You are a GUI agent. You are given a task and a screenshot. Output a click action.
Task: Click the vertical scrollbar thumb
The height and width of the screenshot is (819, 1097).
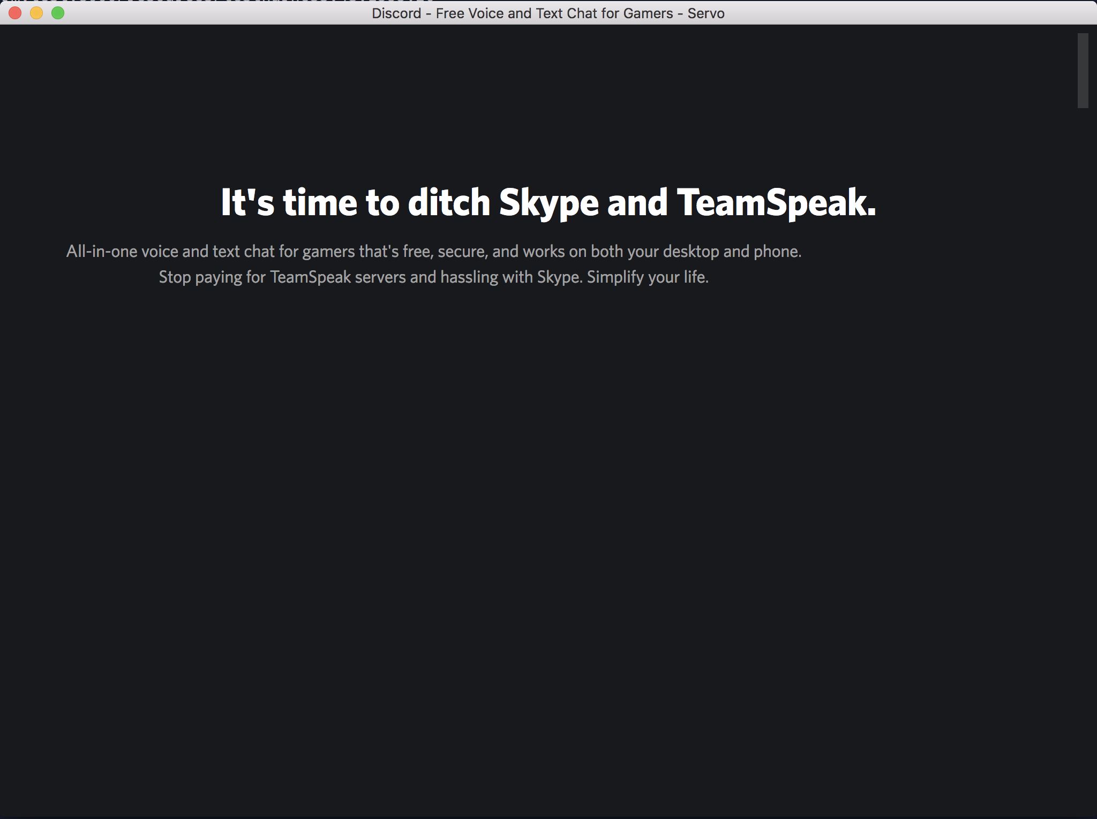[x=1083, y=71]
